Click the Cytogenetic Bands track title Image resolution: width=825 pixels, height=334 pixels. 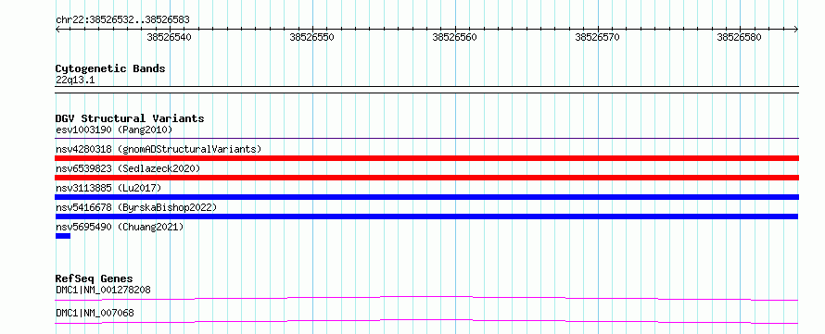point(110,68)
